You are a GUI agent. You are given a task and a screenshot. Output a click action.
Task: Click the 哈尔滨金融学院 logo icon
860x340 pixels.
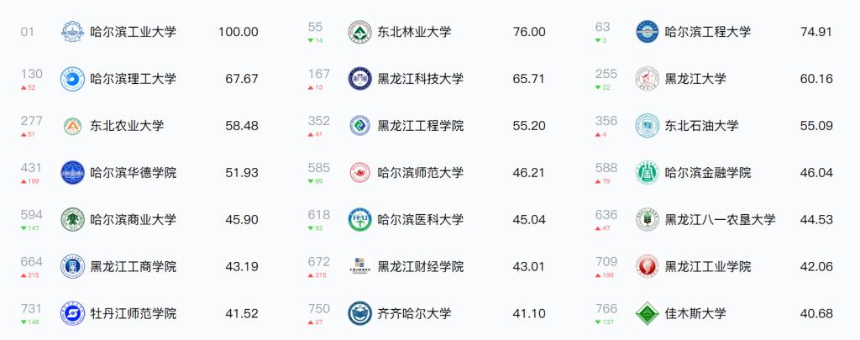[x=647, y=173]
